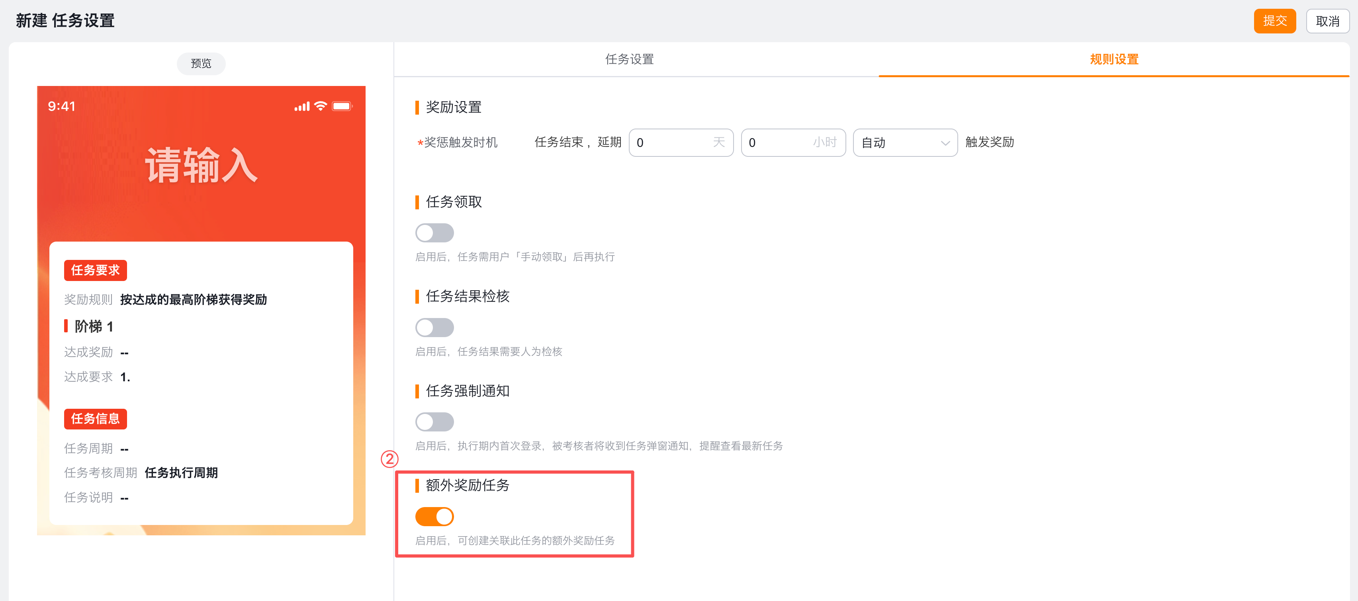The height and width of the screenshot is (601, 1358).
Task: Click the signal strength icon in phone preview
Action: pyautogui.click(x=301, y=107)
